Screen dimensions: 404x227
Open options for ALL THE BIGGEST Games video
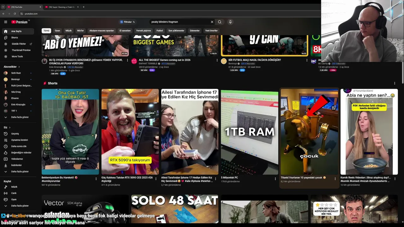pyautogui.click(x=217, y=60)
